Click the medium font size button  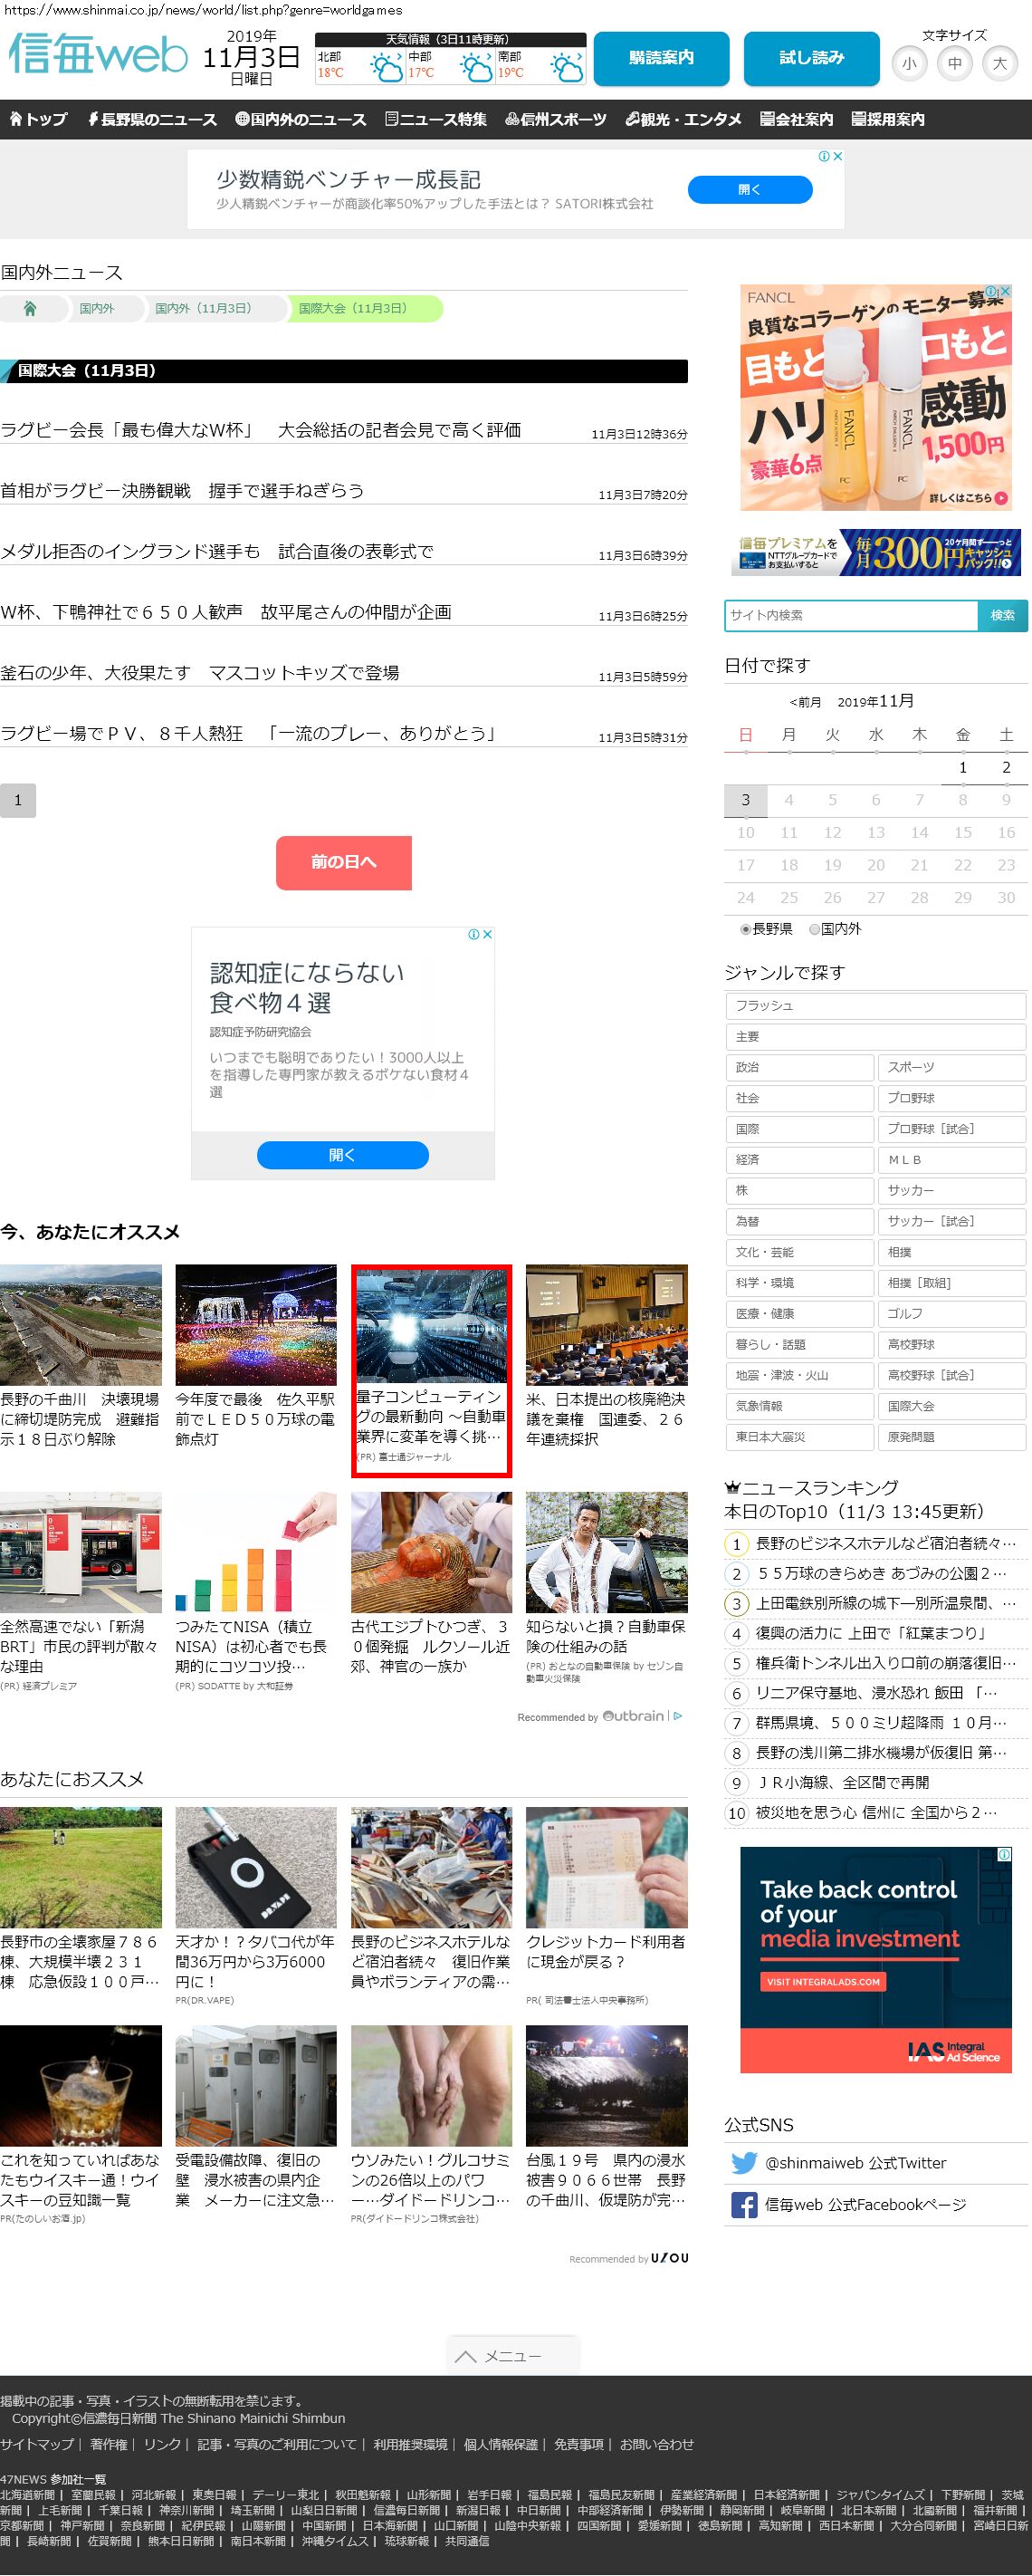tap(954, 64)
